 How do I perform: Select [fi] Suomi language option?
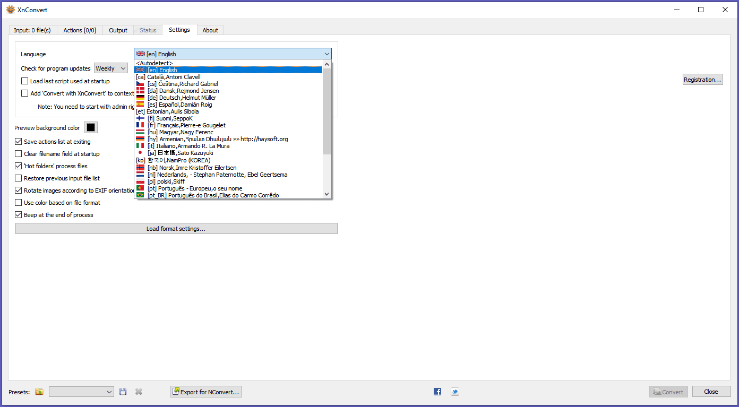228,118
